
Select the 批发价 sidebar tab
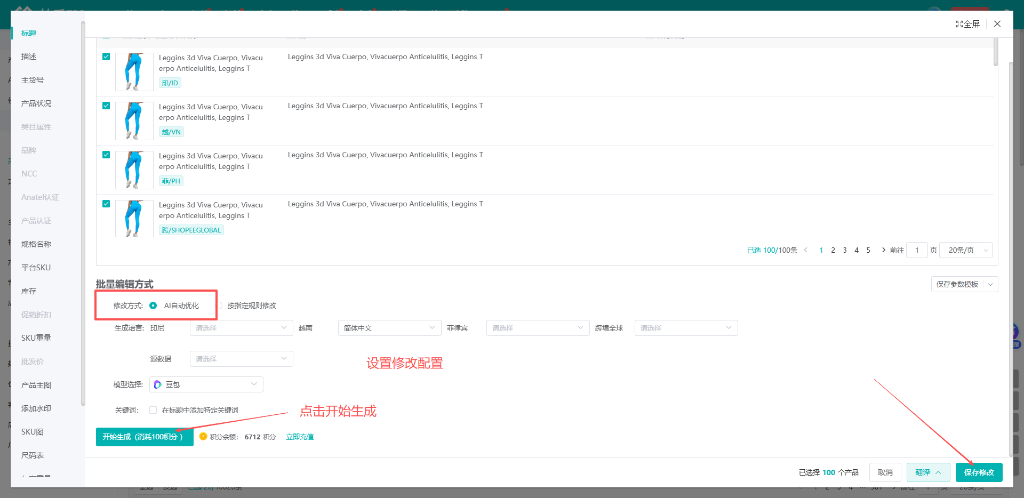33,362
